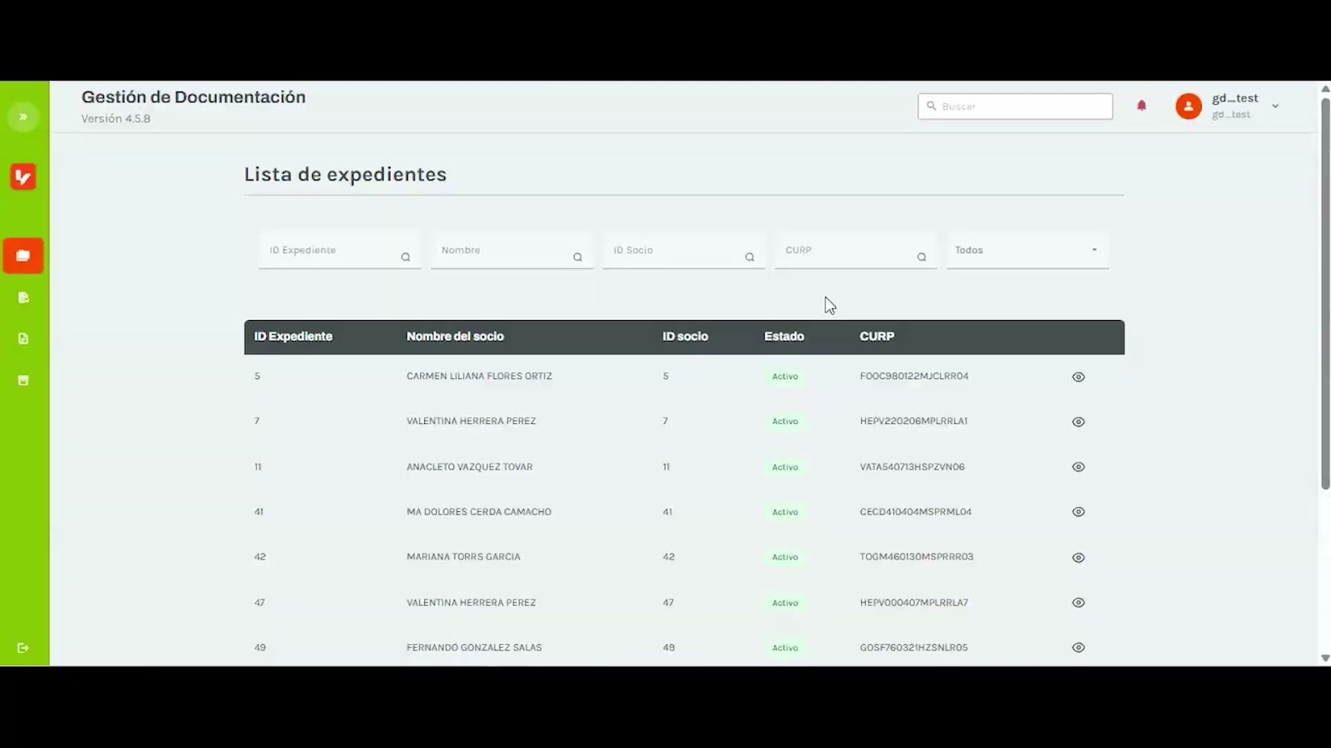This screenshot has width=1331, height=748.
Task: Click the Nombre del socio column header
Action: pos(455,337)
